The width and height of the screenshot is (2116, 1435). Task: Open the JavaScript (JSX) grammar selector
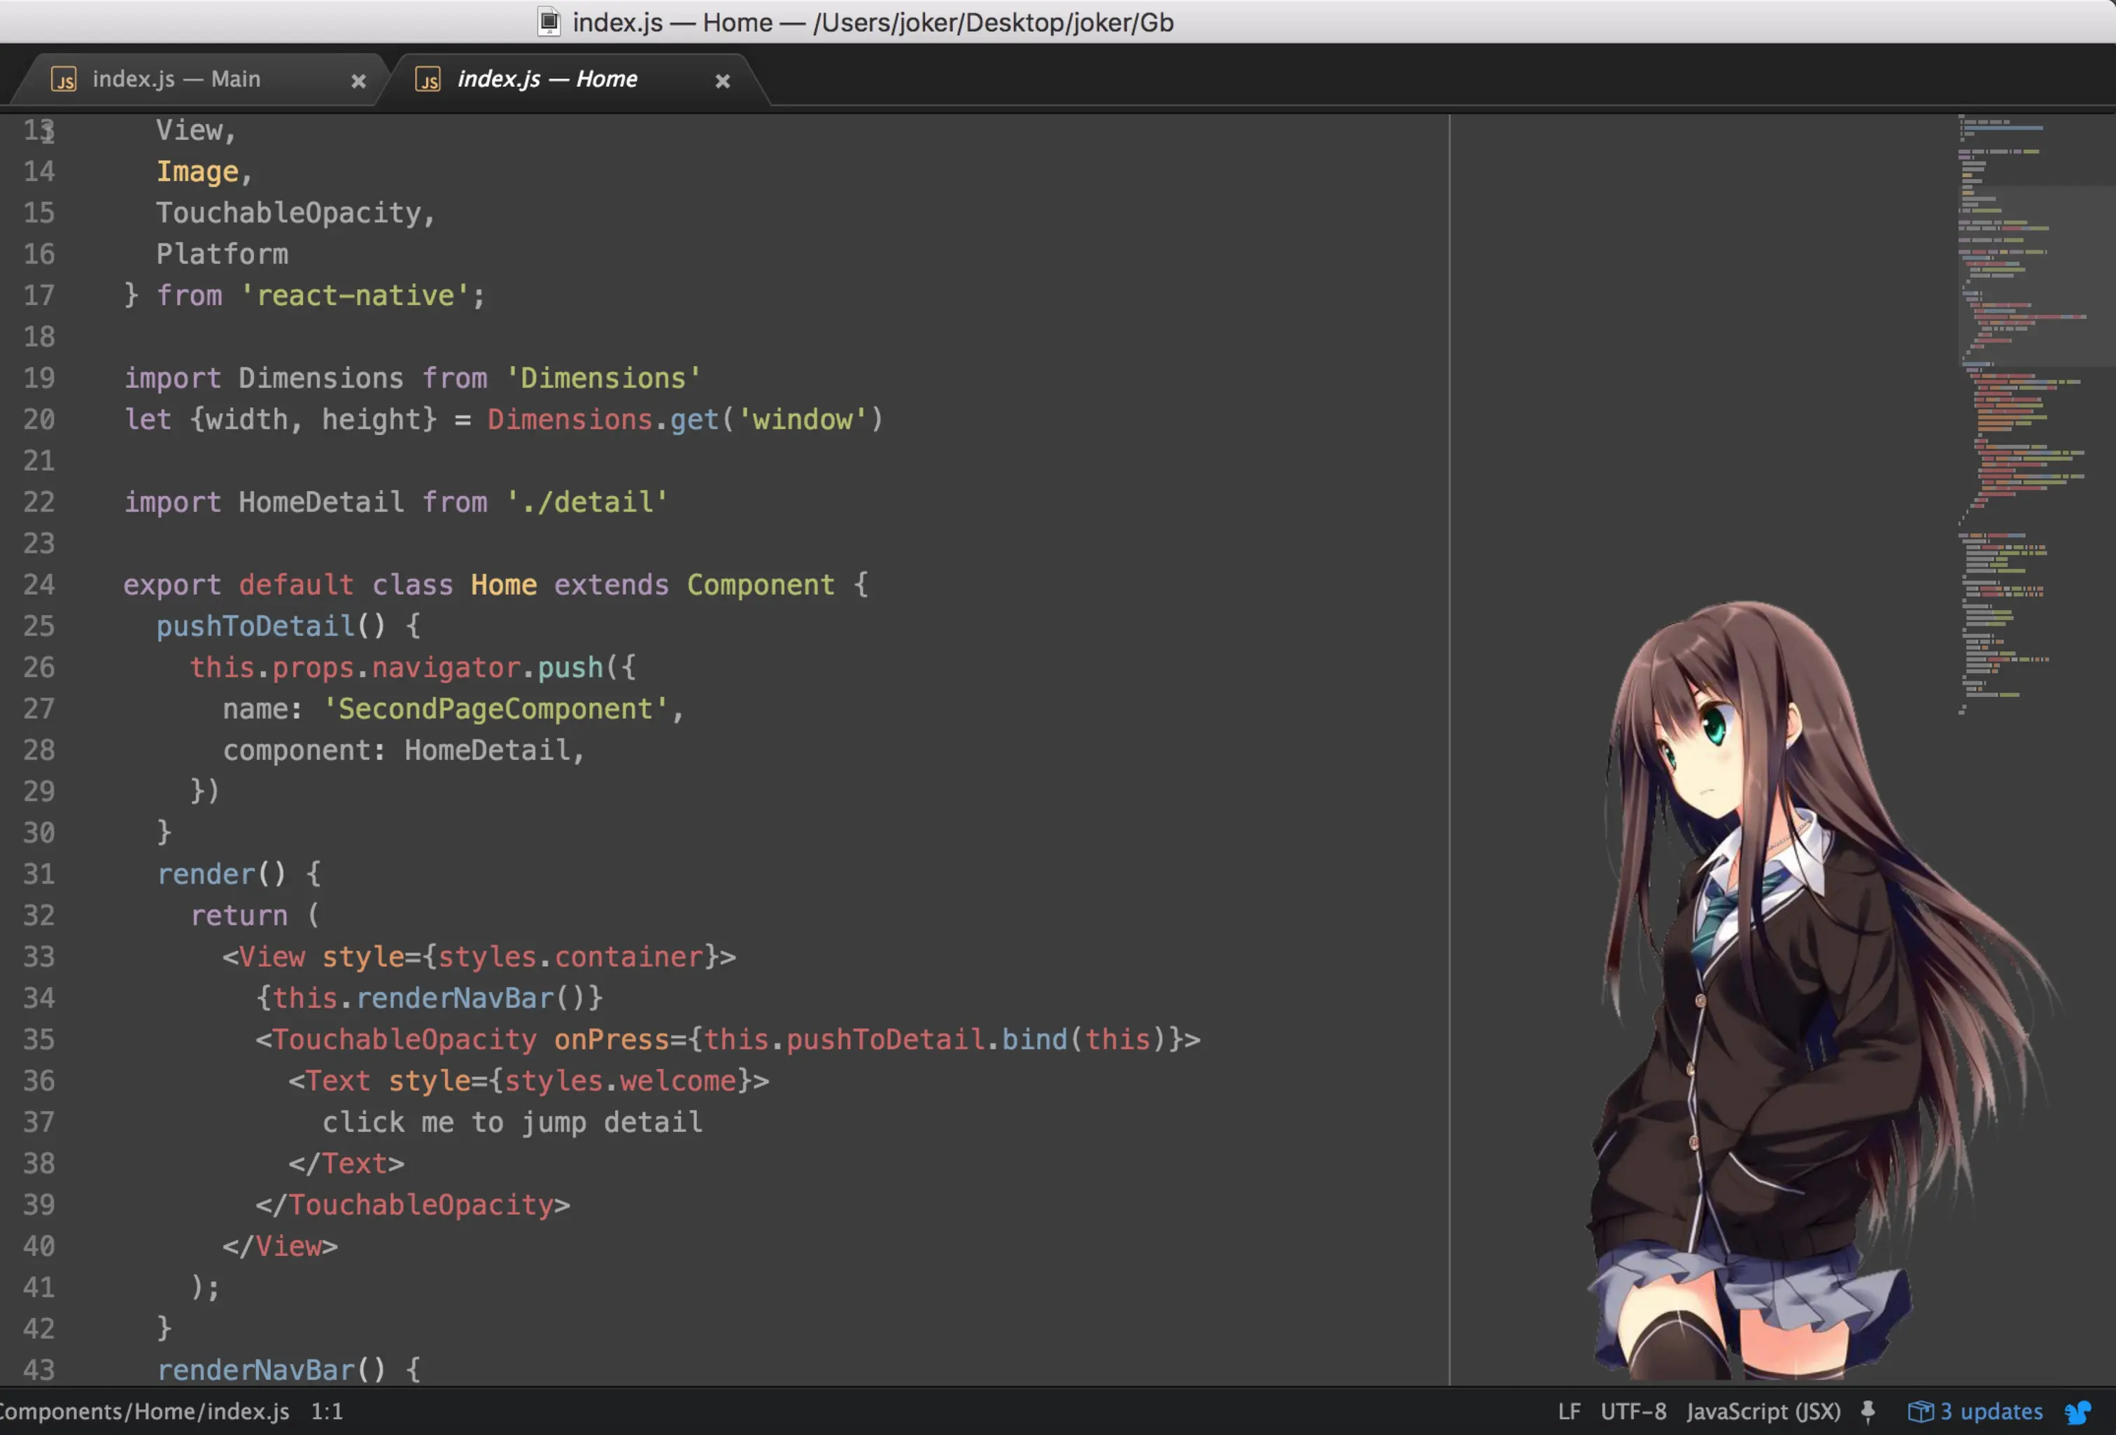[x=1763, y=1411]
